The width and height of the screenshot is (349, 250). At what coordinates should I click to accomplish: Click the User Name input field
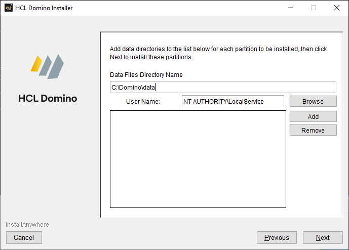(233, 101)
